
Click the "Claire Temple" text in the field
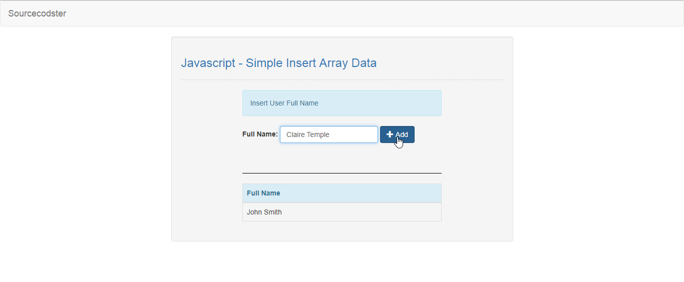pos(307,134)
